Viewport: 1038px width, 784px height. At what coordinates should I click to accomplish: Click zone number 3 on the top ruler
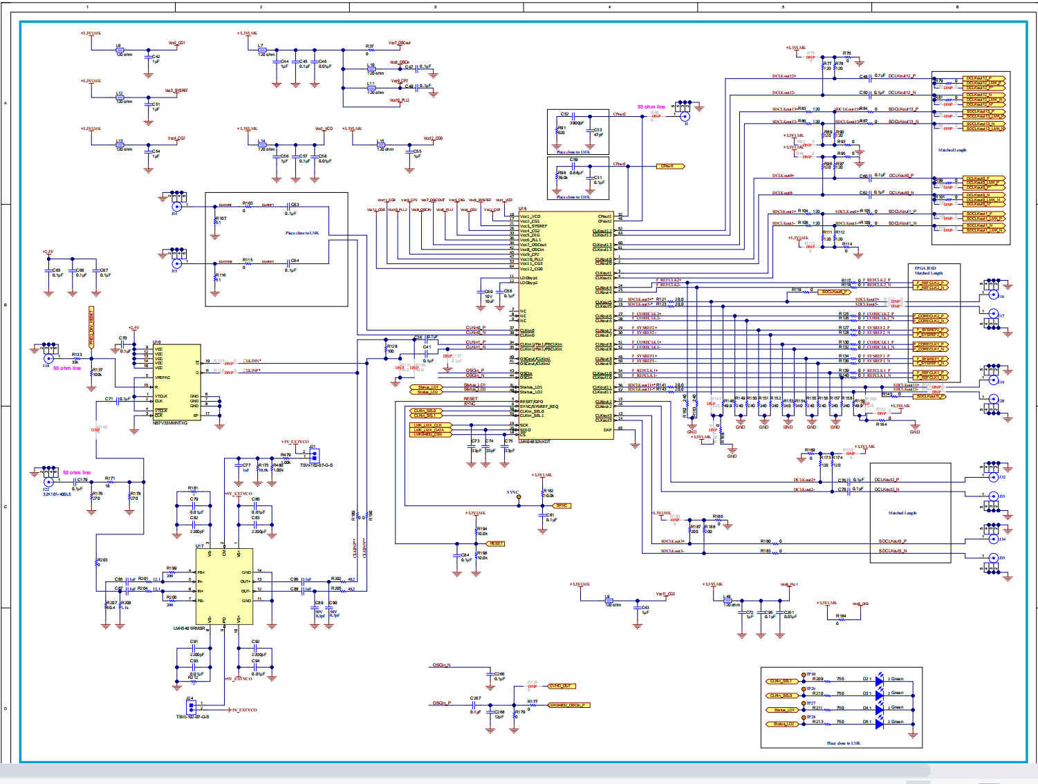tap(435, 7)
